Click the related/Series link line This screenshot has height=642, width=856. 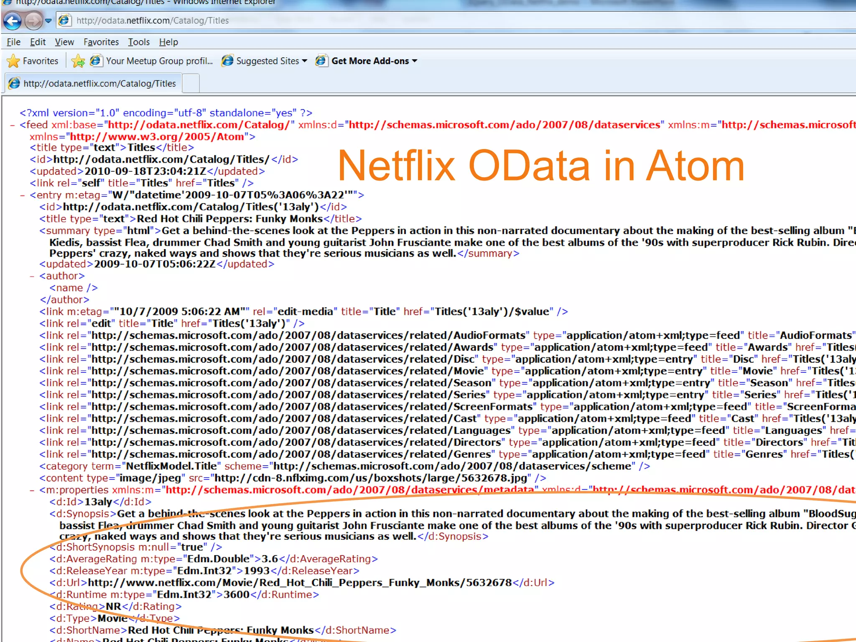pos(448,395)
